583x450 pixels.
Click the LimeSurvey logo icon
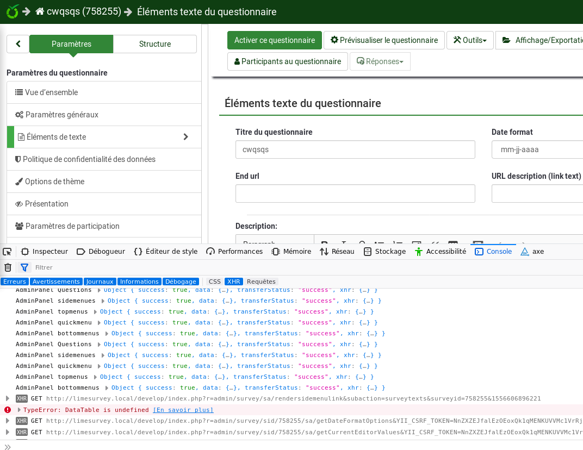coord(12,11)
